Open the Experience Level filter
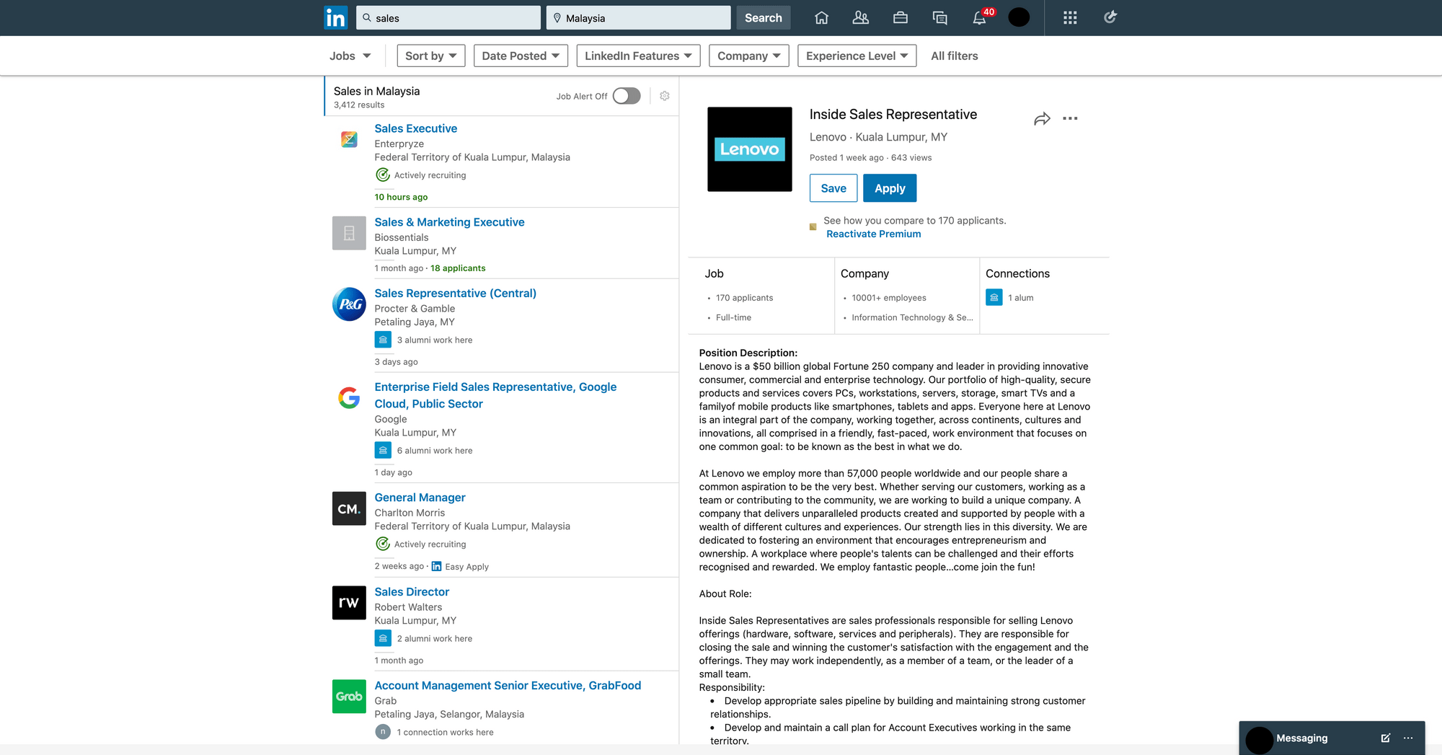 857,56
